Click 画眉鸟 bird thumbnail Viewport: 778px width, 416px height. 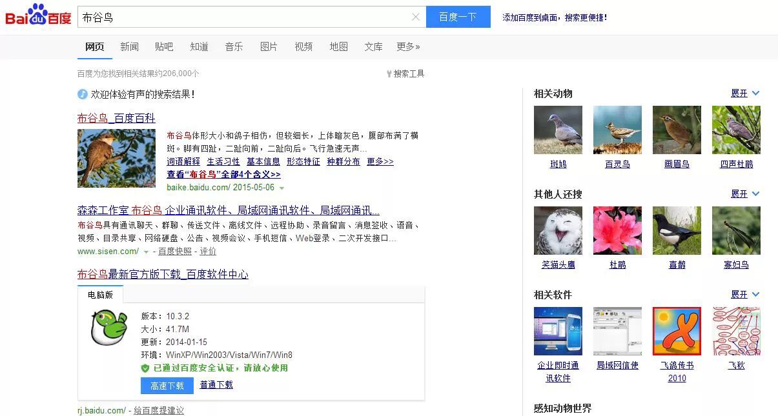[x=677, y=130]
